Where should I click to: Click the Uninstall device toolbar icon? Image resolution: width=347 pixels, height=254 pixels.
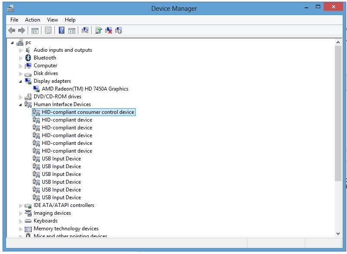point(109,30)
